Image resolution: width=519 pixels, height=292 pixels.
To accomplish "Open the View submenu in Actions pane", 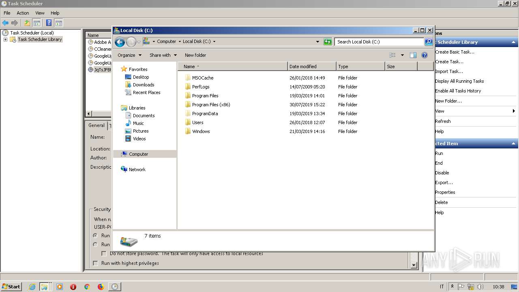I will click(x=475, y=111).
